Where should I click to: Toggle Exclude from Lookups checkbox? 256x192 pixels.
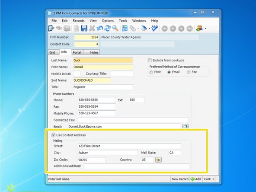(x=150, y=61)
